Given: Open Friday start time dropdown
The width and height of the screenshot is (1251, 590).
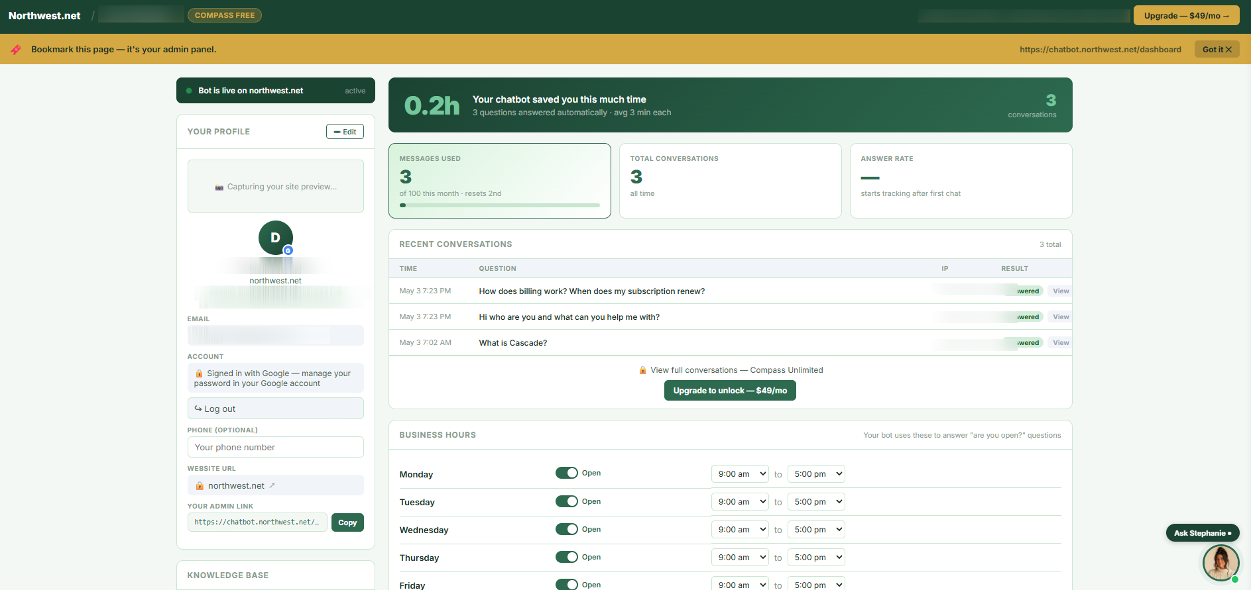Looking at the screenshot, I should (x=740, y=584).
